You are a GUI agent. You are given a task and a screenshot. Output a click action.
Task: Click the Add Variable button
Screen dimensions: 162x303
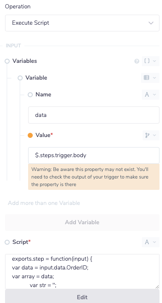(82, 222)
